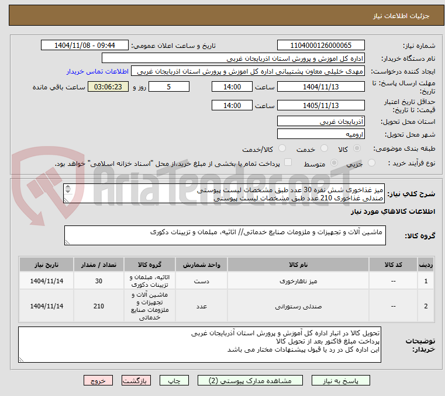Select the جزیی purchase type radio

tap(371, 163)
